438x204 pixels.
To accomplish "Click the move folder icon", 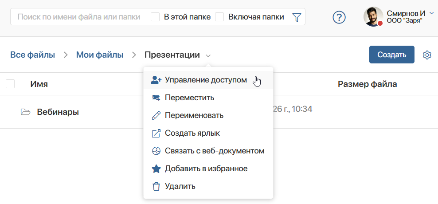I will click(x=156, y=98).
